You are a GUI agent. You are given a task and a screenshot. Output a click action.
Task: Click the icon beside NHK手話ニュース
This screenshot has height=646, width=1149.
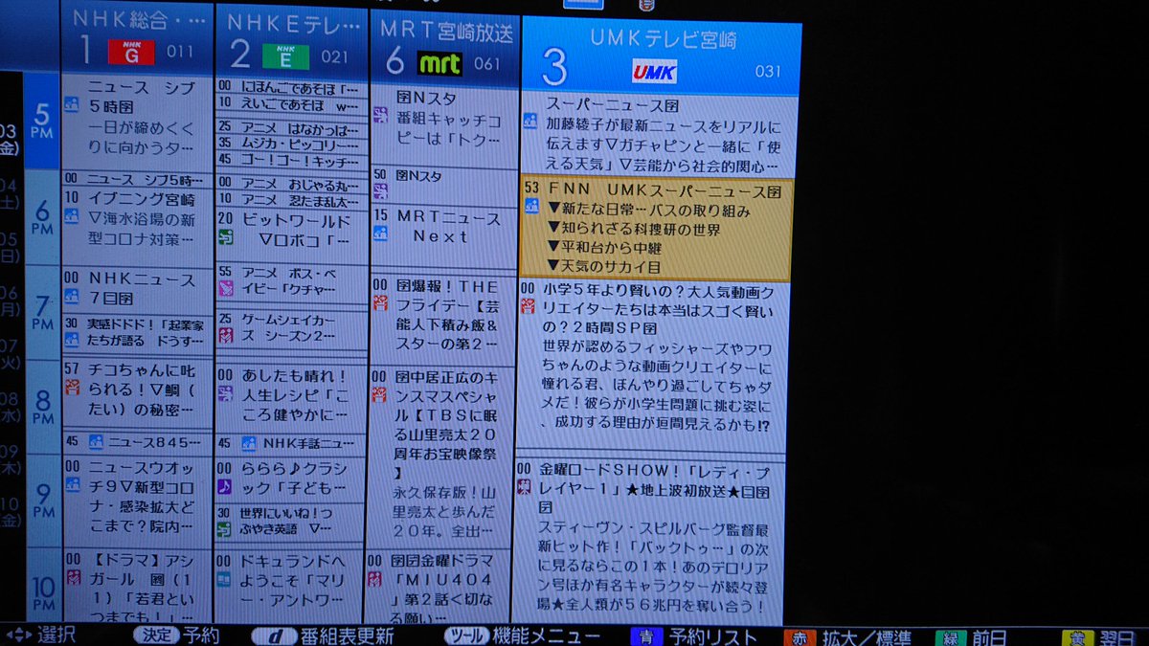(248, 443)
